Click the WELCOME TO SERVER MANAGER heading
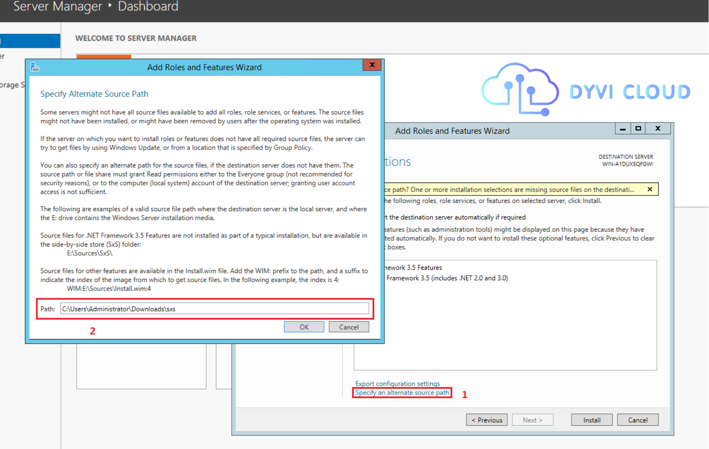 136,38
